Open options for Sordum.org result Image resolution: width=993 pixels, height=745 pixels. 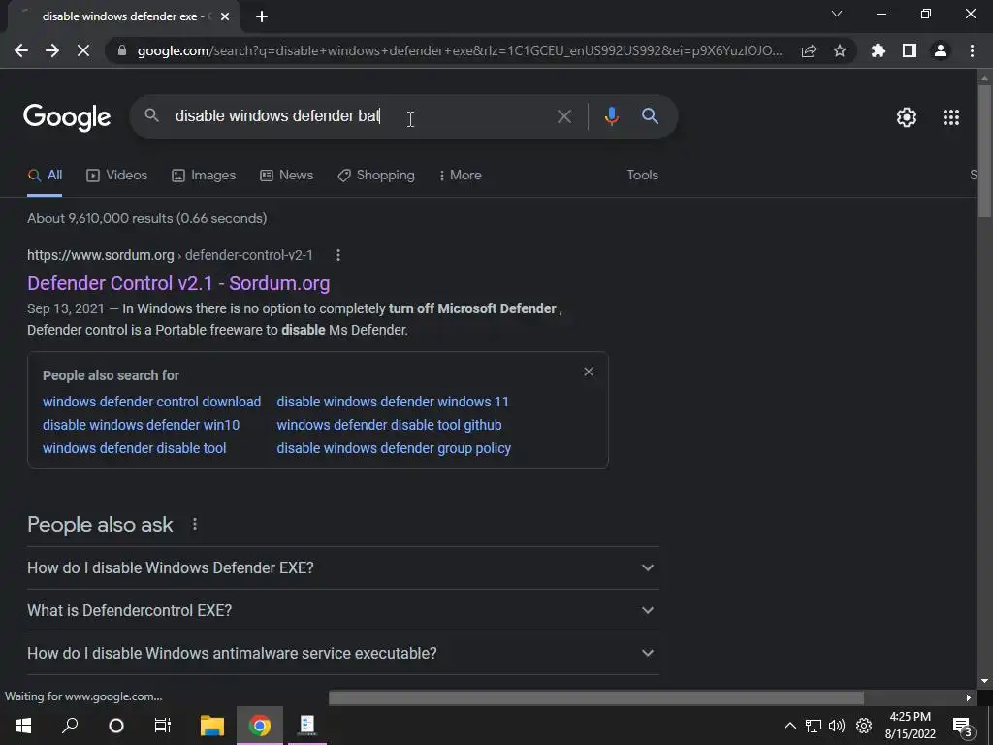338,255
